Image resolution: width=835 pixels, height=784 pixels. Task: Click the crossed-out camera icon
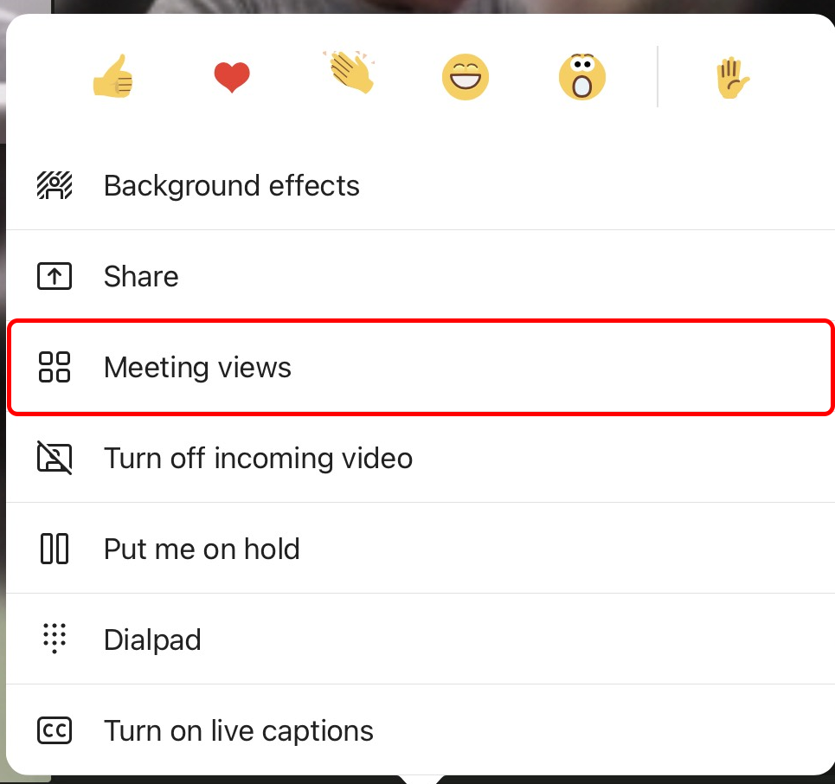[55, 458]
